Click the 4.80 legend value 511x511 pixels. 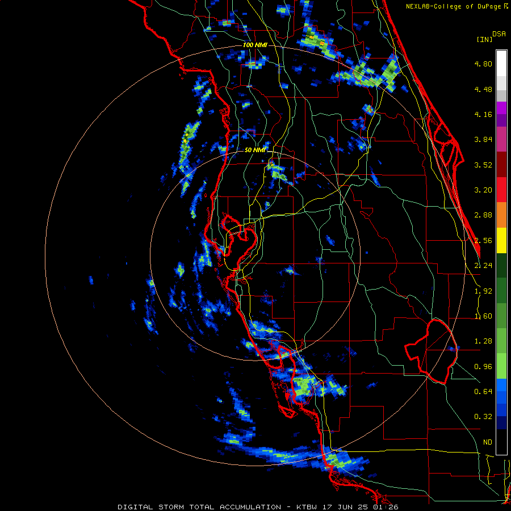[x=483, y=64]
